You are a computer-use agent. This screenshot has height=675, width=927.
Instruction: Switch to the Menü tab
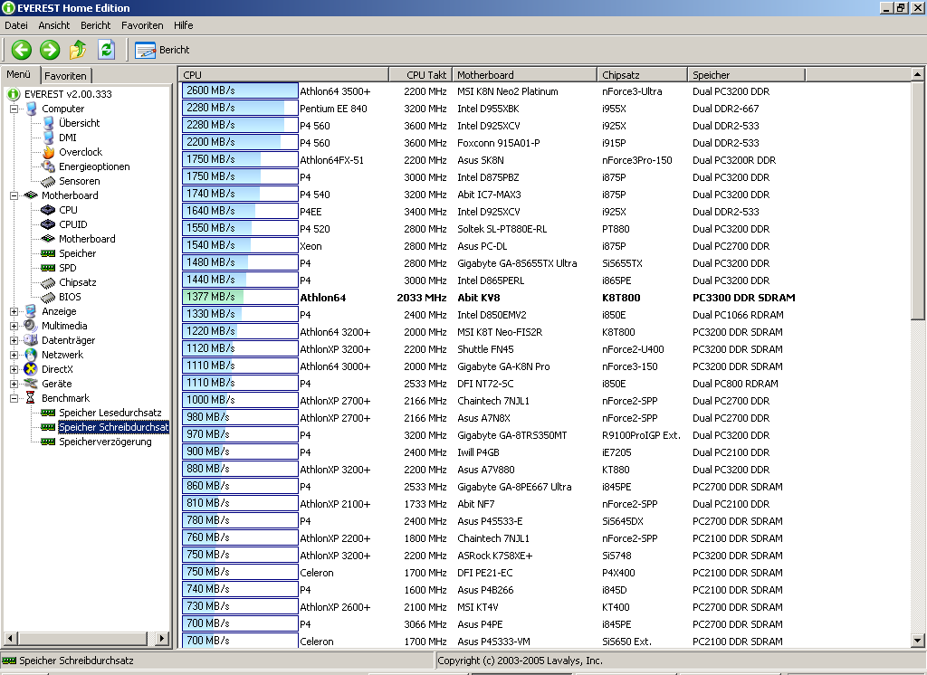(x=19, y=74)
